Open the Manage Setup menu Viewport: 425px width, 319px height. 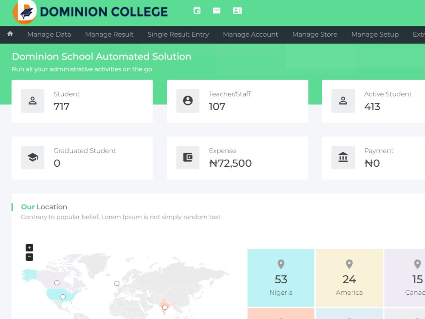tap(375, 34)
